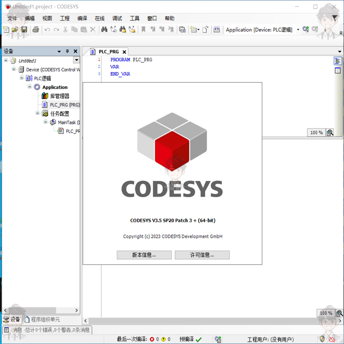The image size is (344, 344).
Task: Collapse the Device node expander
Action: tap(14, 69)
